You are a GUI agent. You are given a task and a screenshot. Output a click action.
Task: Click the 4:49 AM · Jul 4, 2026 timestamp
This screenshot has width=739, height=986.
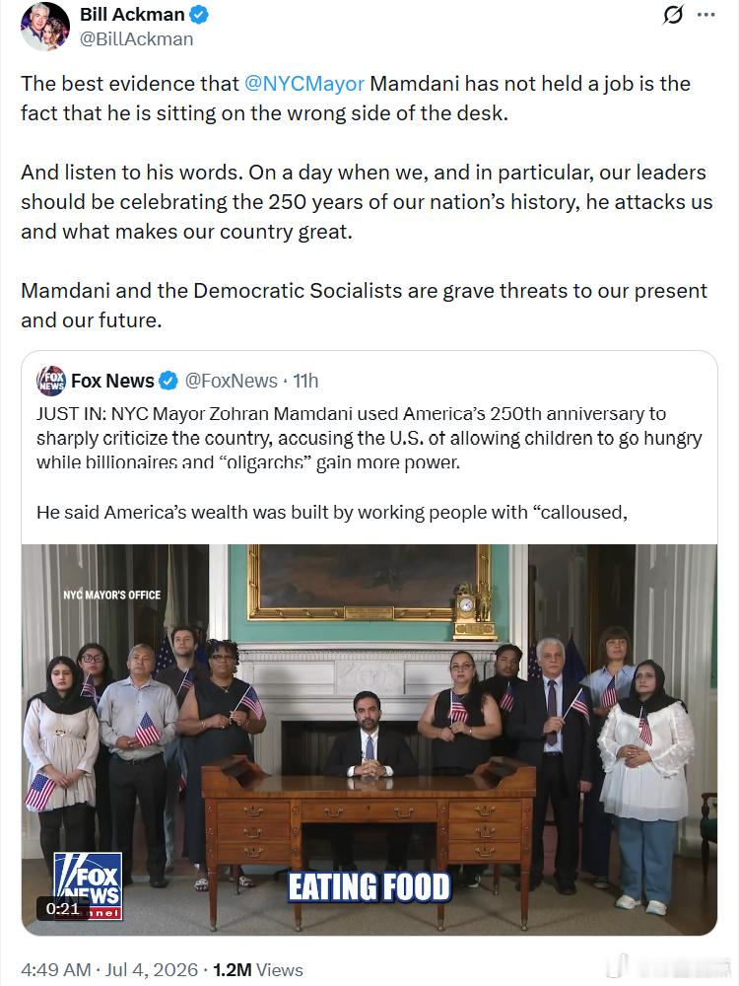tap(109, 969)
